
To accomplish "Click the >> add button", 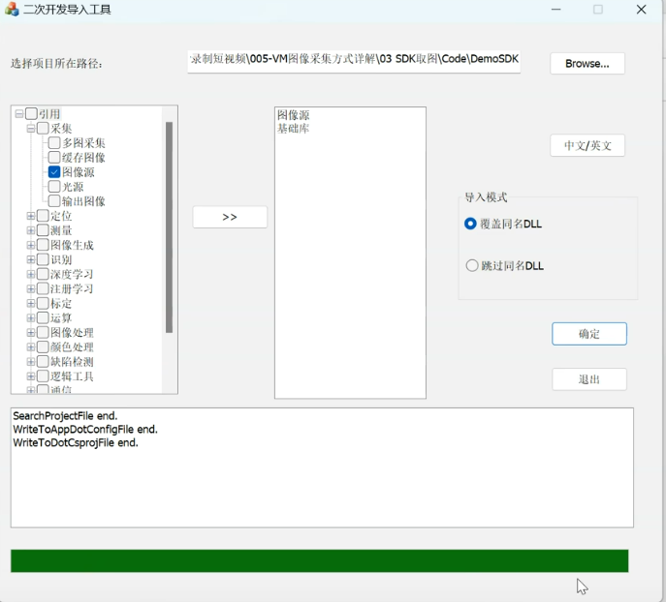I will [x=230, y=217].
